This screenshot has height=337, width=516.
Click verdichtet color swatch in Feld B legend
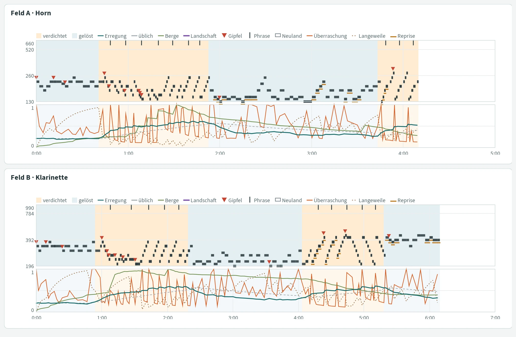(x=39, y=200)
